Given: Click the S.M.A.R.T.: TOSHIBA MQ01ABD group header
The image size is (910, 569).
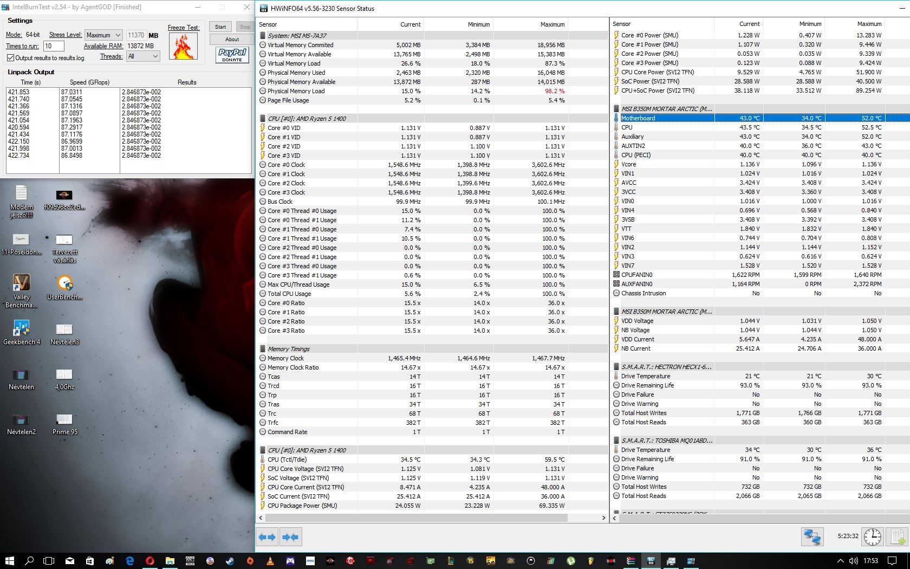Looking at the screenshot, I should click(760, 441).
